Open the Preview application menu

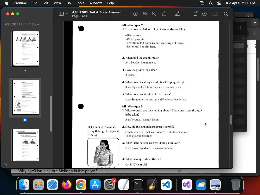pos(20,3)
